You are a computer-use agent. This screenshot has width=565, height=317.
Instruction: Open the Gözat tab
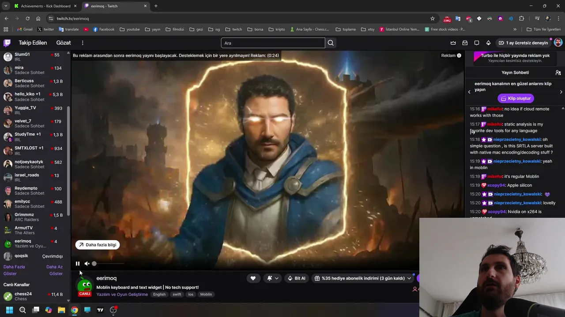point(64,43)
